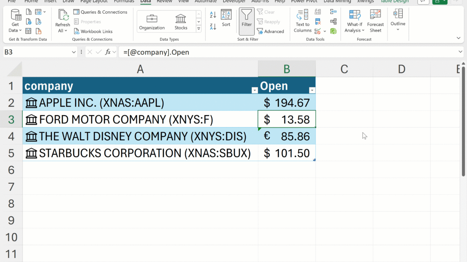Screen dimensions: 467x262
Task: Select the Apple Inc. company cell
Action: tap(140, 103)
